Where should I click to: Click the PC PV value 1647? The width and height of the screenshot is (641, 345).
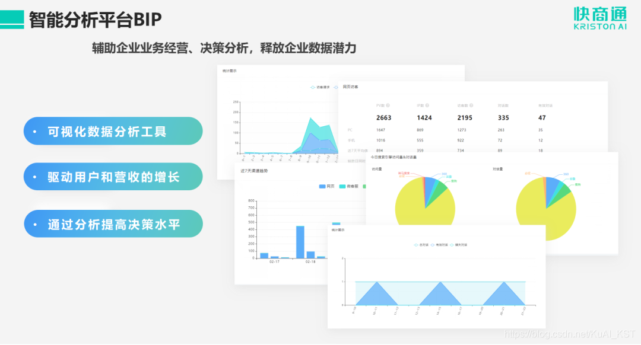coord(380,130)
